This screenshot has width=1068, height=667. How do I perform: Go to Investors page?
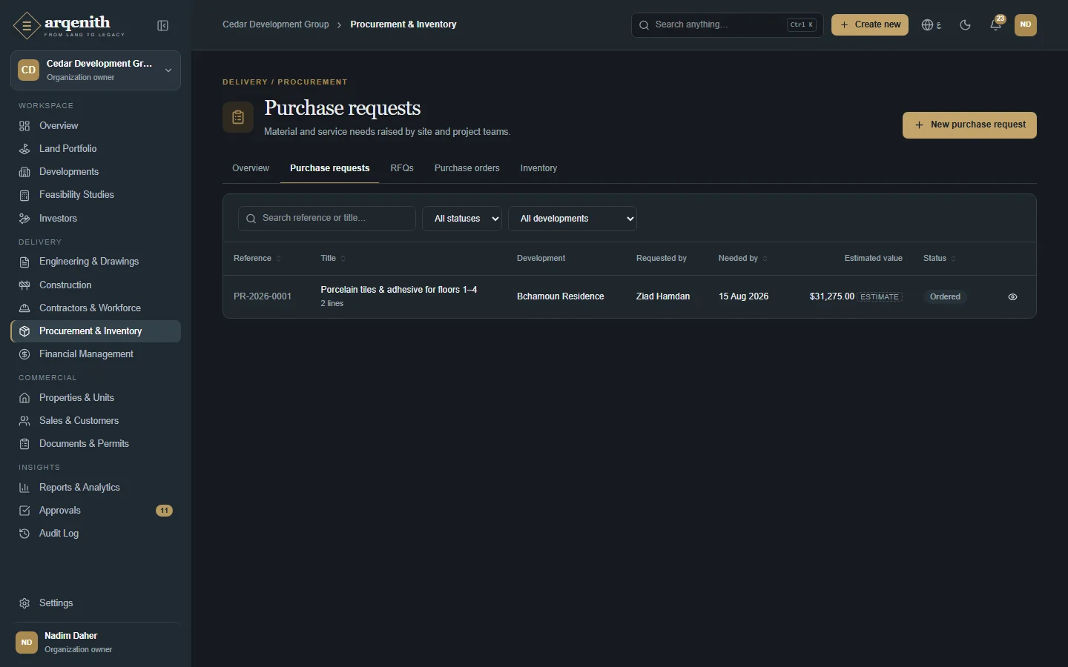click(96, 219)
